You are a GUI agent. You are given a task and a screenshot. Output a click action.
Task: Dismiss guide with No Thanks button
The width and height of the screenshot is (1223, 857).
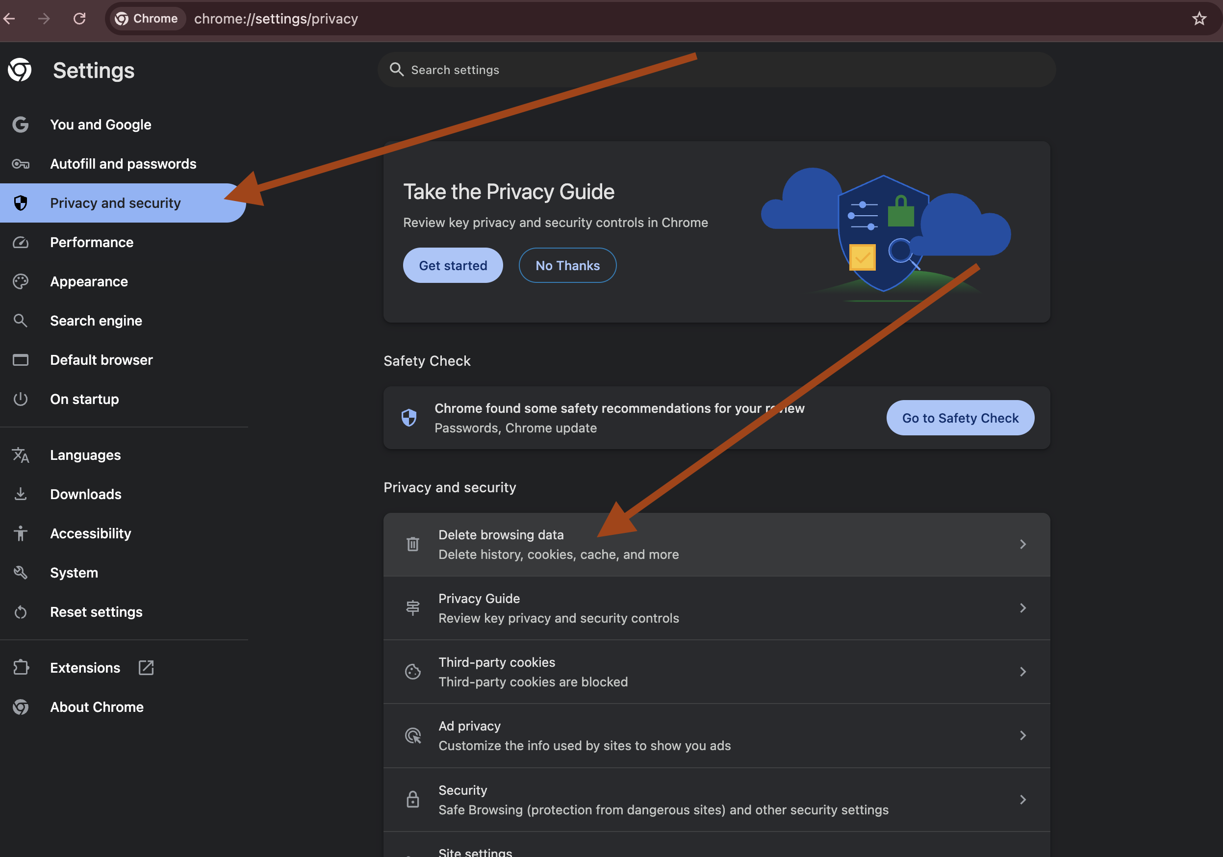[x=567, y=265]
